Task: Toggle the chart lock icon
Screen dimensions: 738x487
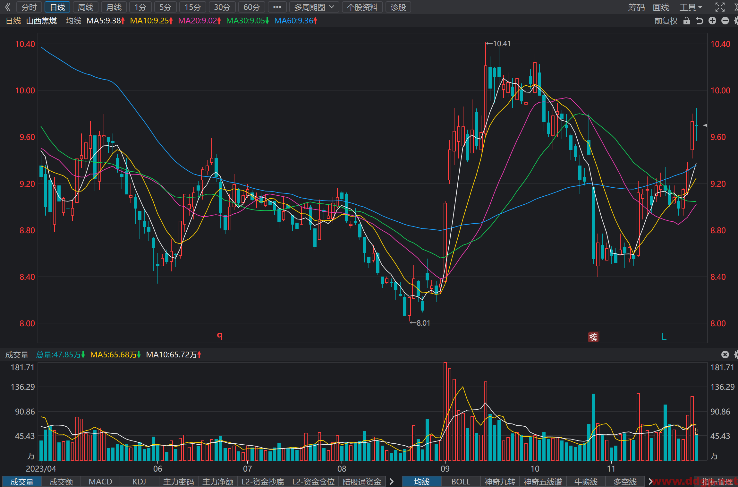Action: [686, 21]
